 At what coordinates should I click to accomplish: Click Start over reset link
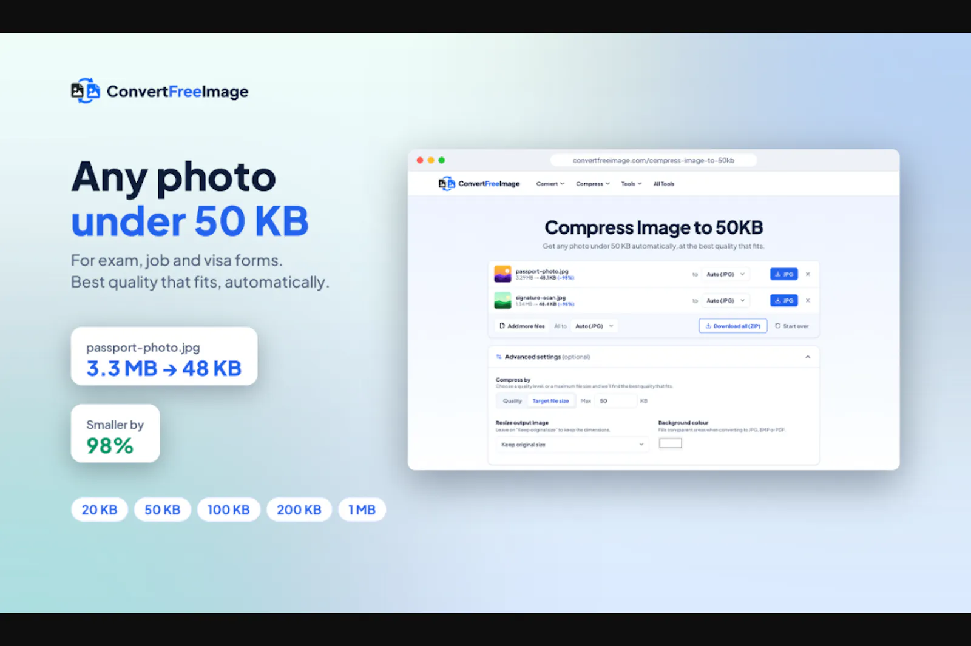[x=791, y=326]
